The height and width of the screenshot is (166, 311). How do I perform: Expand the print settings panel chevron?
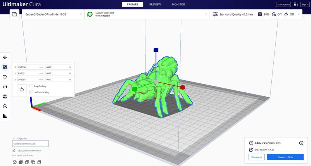pyautogui.click(x=299, y=14)
